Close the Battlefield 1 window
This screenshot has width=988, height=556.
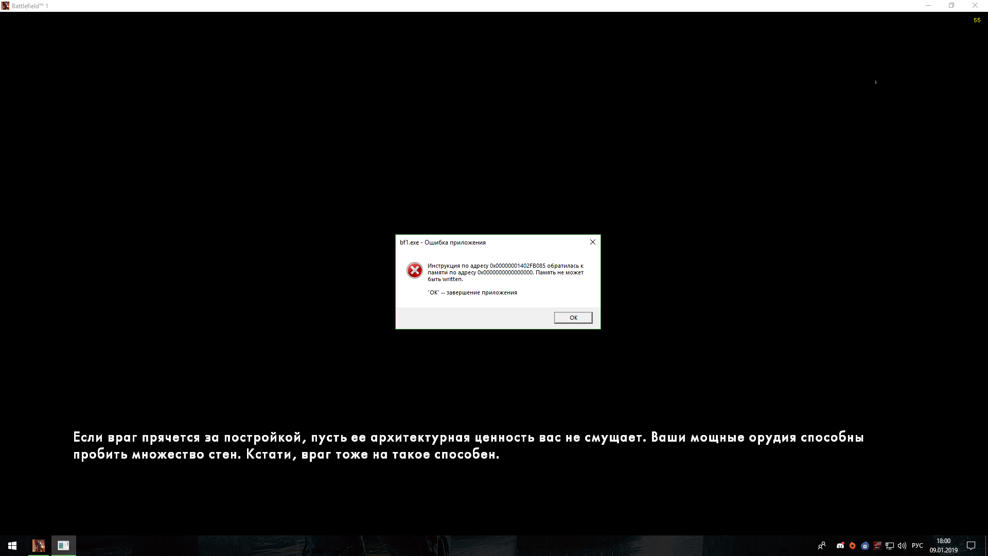point(975,6)
